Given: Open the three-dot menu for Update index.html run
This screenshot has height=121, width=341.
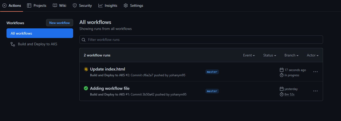Looking at the screenshot, I should click(315, 72).
